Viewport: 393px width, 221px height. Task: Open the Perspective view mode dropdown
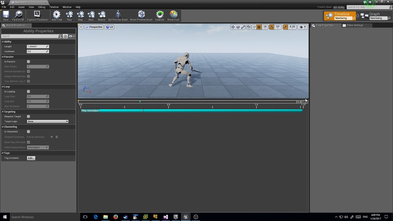pos(94,27)
